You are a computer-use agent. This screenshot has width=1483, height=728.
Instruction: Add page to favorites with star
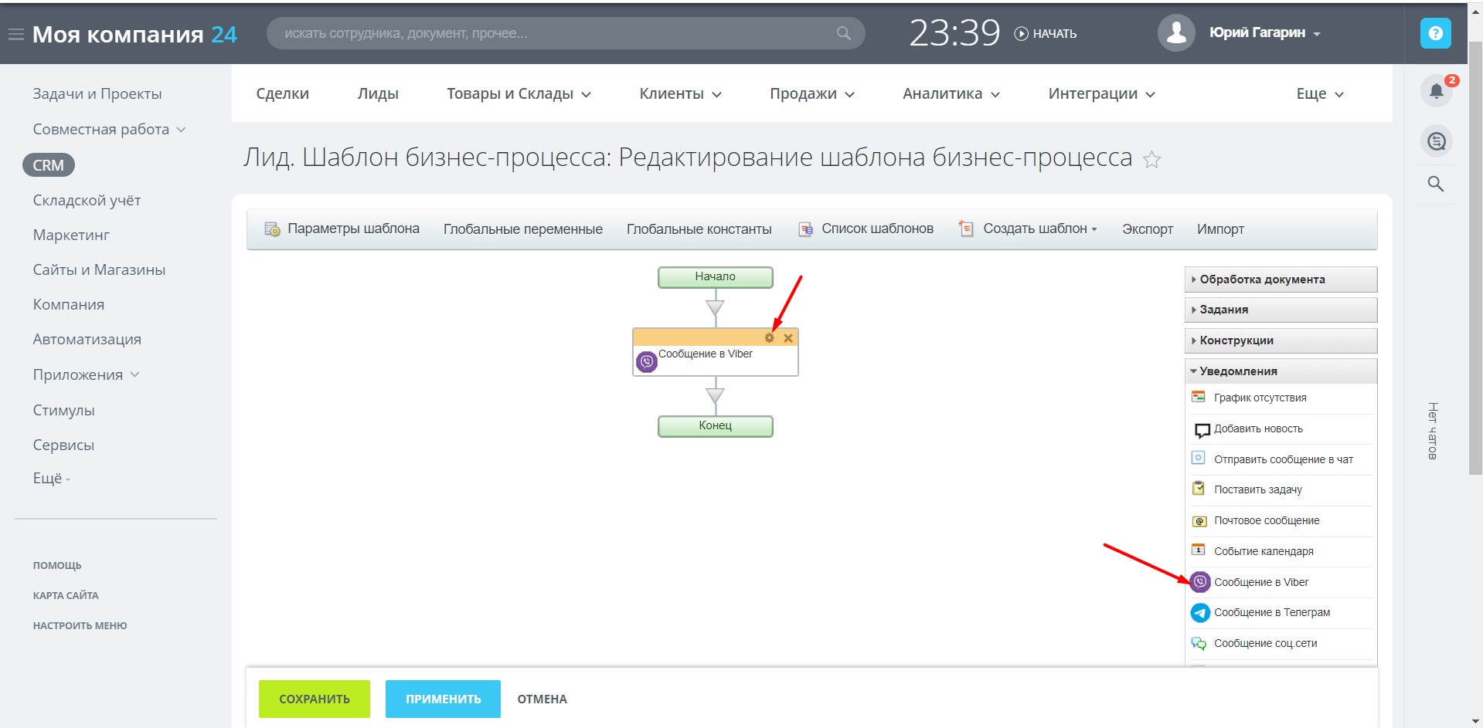pos(1151,160)
